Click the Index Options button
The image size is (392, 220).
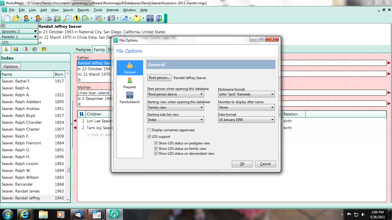coord(11,66)
